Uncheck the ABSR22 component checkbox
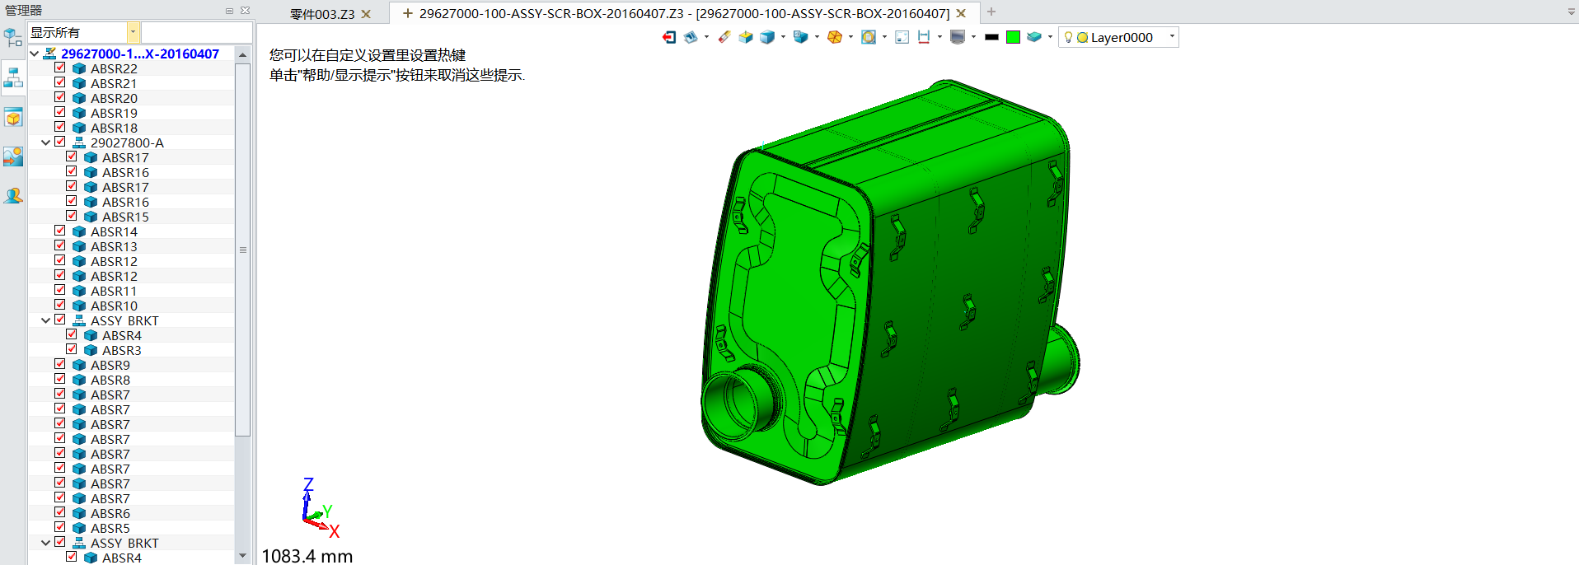The image size is (1579, 565). pos(60,68)
